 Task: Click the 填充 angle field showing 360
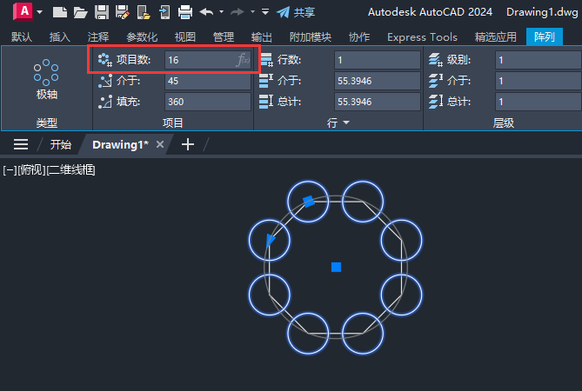tap(208, 102)
